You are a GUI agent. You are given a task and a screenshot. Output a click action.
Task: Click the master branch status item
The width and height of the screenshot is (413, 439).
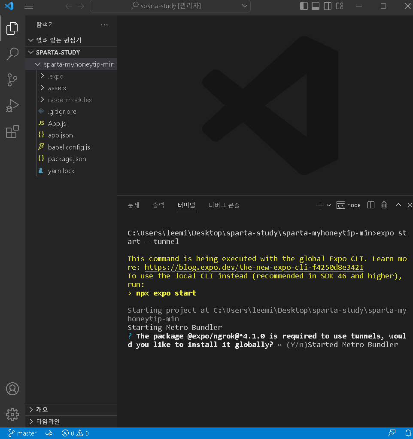click(x=22, y=433)
